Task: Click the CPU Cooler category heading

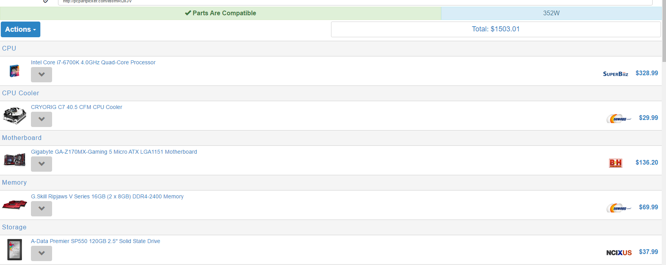Action: pyautogui.click(x=20, y=93)
